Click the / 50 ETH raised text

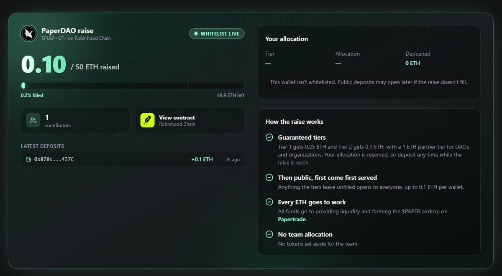pos(95,67)
